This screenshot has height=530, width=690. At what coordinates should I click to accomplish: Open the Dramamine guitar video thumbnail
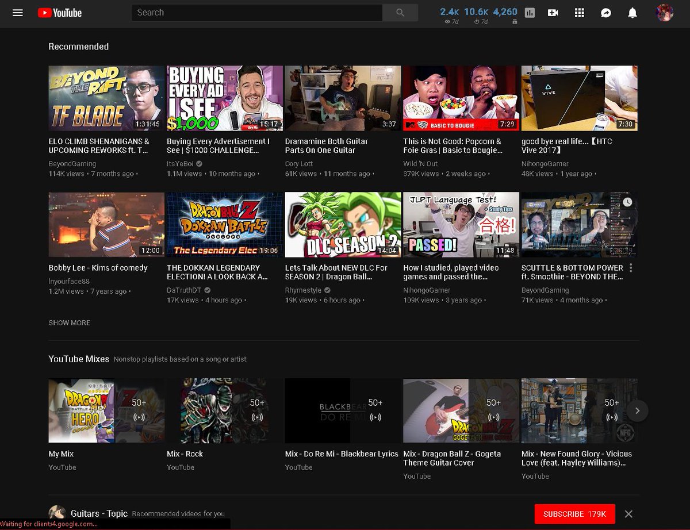coord(343,98)
